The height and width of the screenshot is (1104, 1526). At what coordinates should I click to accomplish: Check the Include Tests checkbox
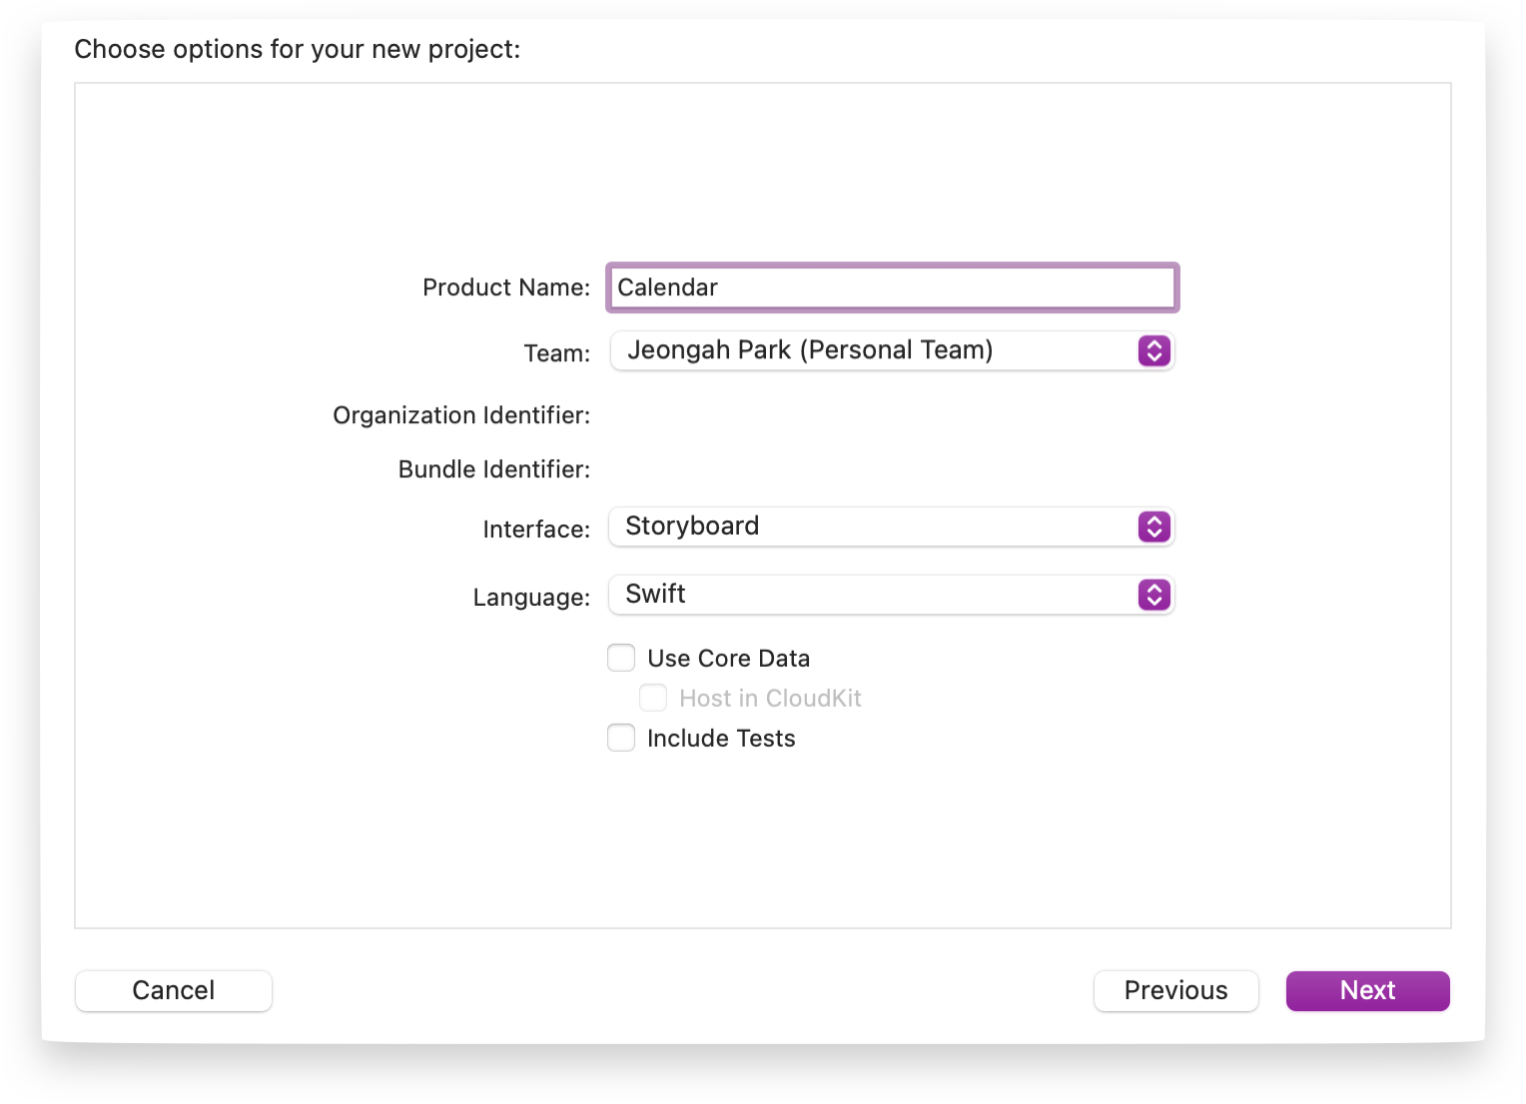(x=621, y=738)
